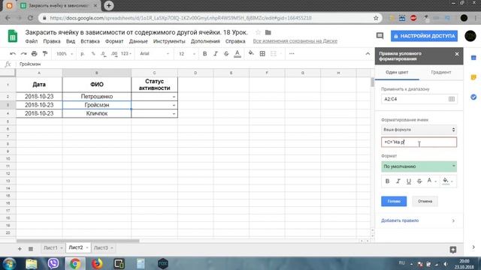Image resolution: width=481 pixels, height=270 pixels.
Task: Toggle bold in main toolbar
Action: [204, 53]
